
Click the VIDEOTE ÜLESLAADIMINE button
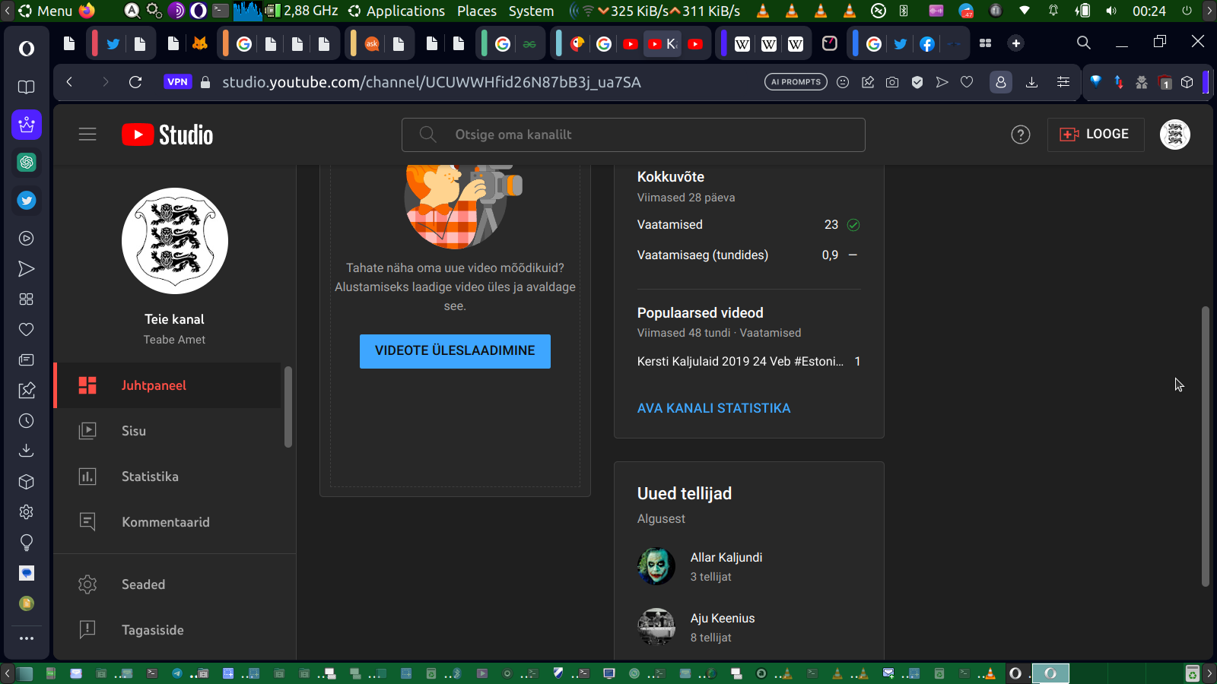(455, 351)
